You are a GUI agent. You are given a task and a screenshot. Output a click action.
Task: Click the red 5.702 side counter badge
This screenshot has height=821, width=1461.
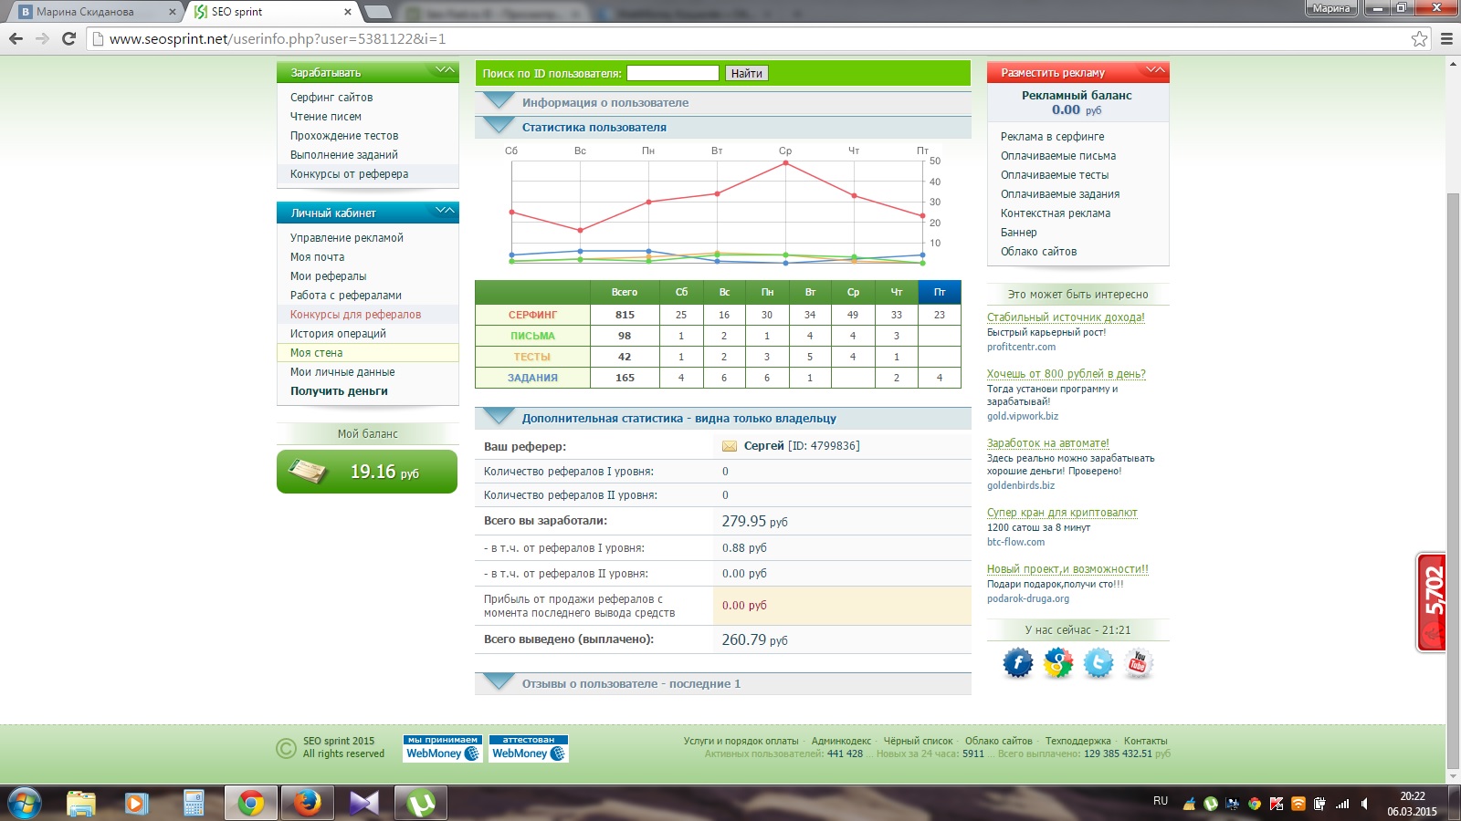1432,602
